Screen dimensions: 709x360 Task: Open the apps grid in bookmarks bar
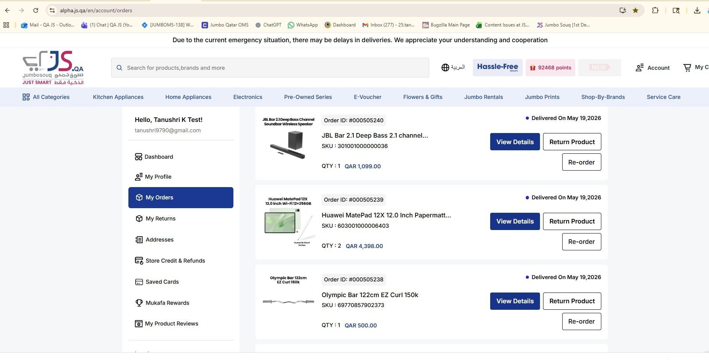tap(6, 25)
